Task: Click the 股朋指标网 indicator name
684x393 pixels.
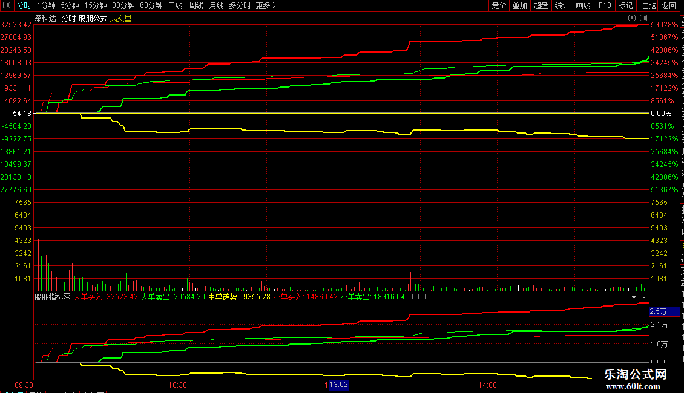Action: tap(53, 297)
